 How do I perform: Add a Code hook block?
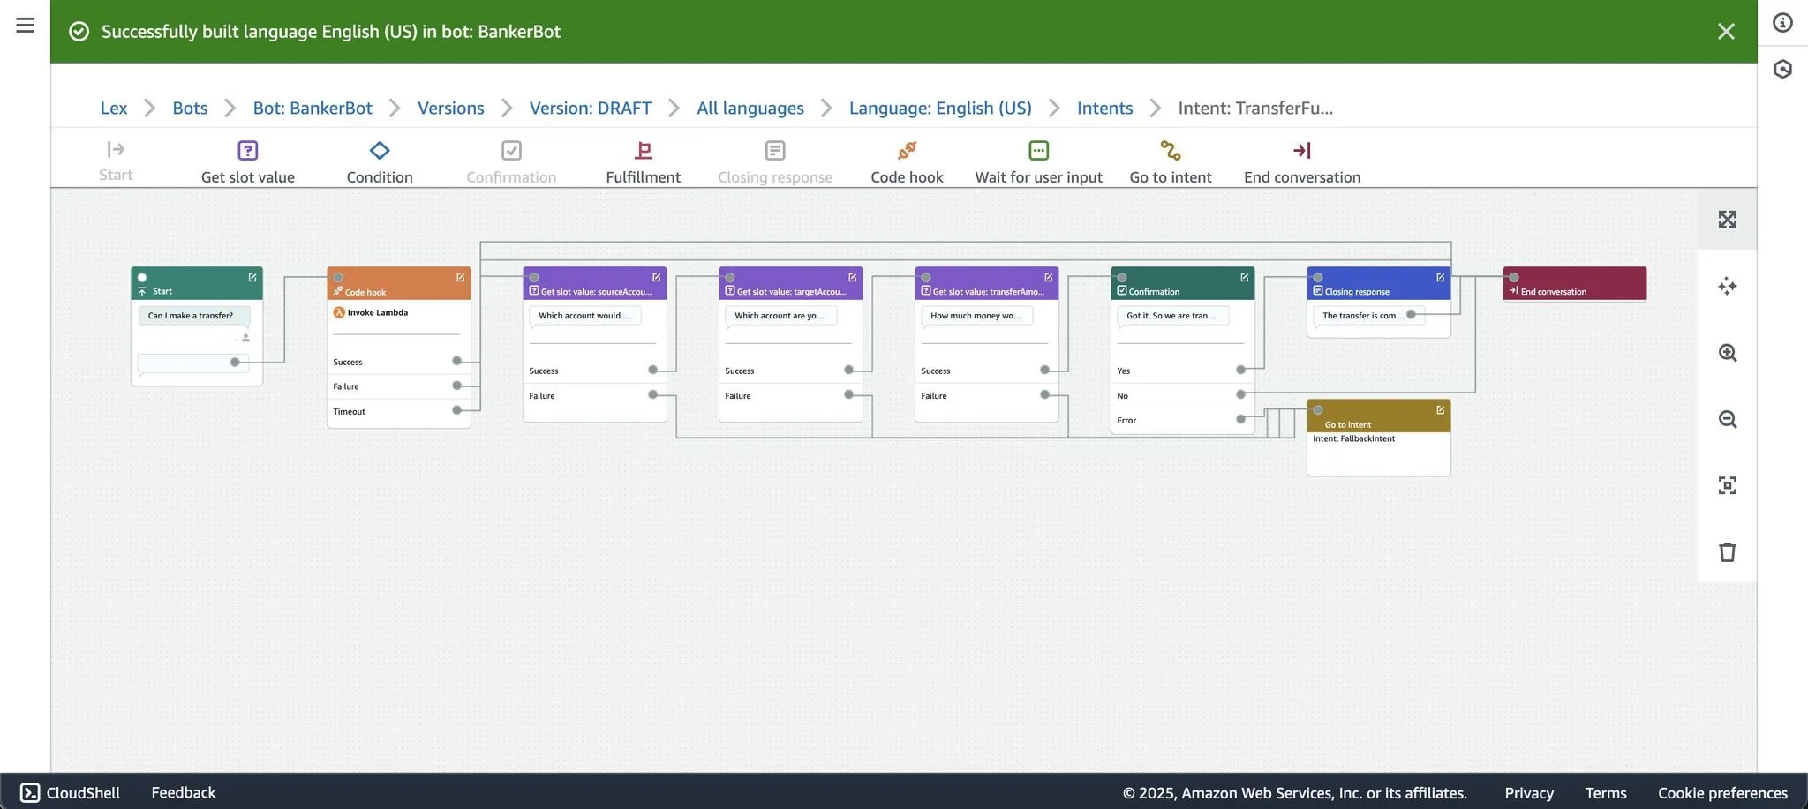[907, 162]
